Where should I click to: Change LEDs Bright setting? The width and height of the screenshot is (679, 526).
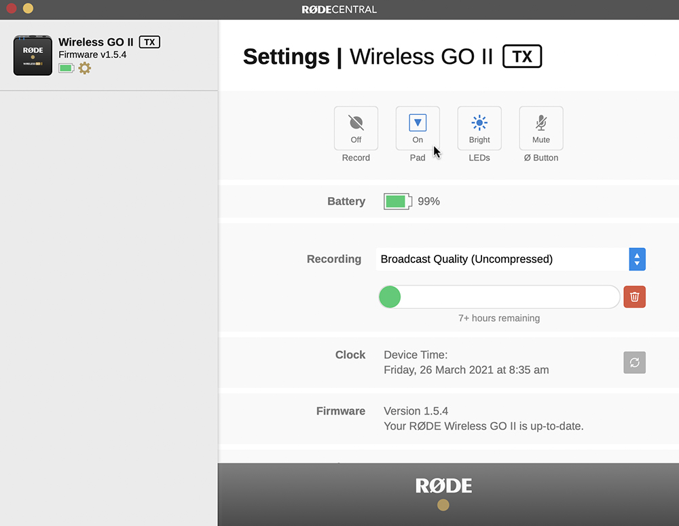tap(479, 128)
